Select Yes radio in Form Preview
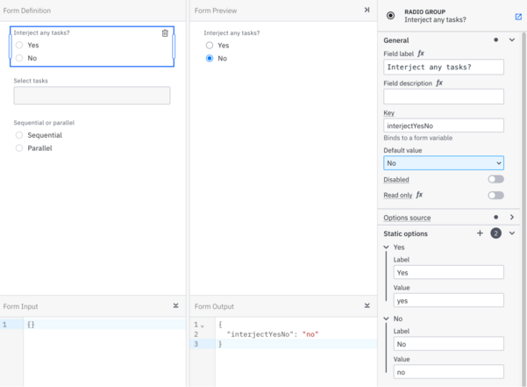The image size is (527, 387). [210, 46]
